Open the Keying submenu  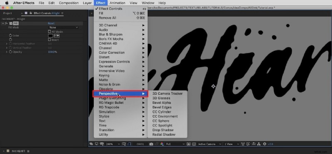121,75
